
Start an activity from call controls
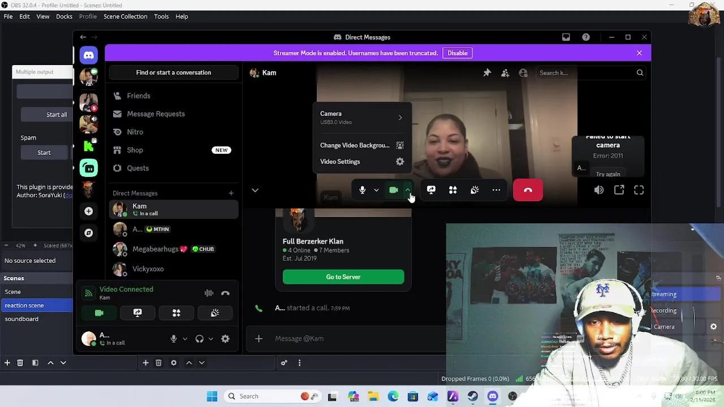(x=453, y=190)
